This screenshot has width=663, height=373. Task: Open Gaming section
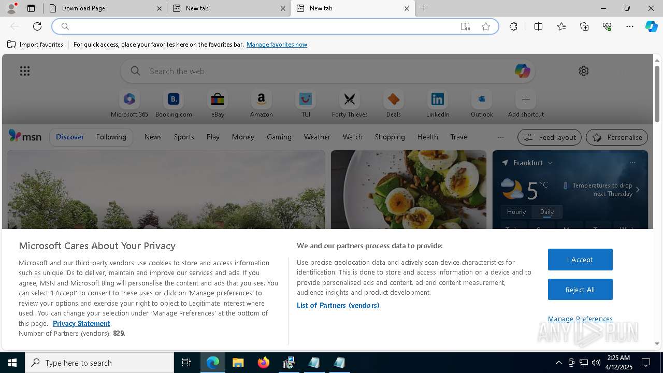point(279,137)
